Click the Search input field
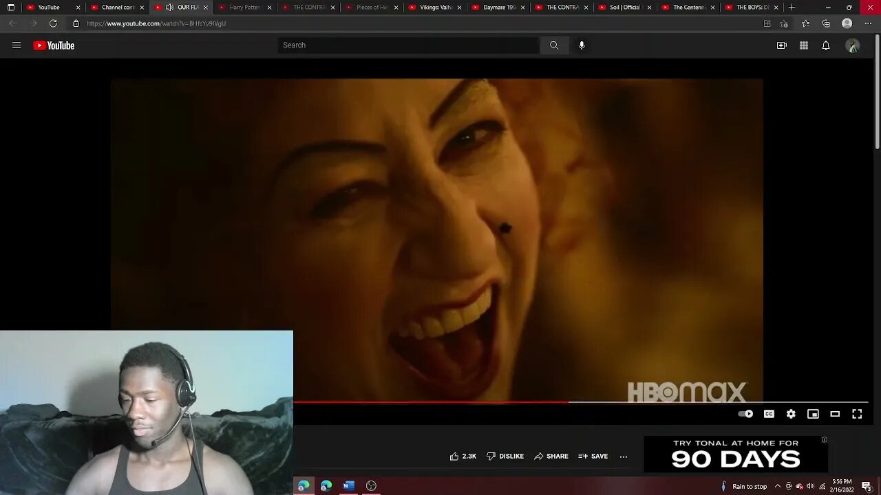Viewport: 881px width, 495px height. click(409, 45)
